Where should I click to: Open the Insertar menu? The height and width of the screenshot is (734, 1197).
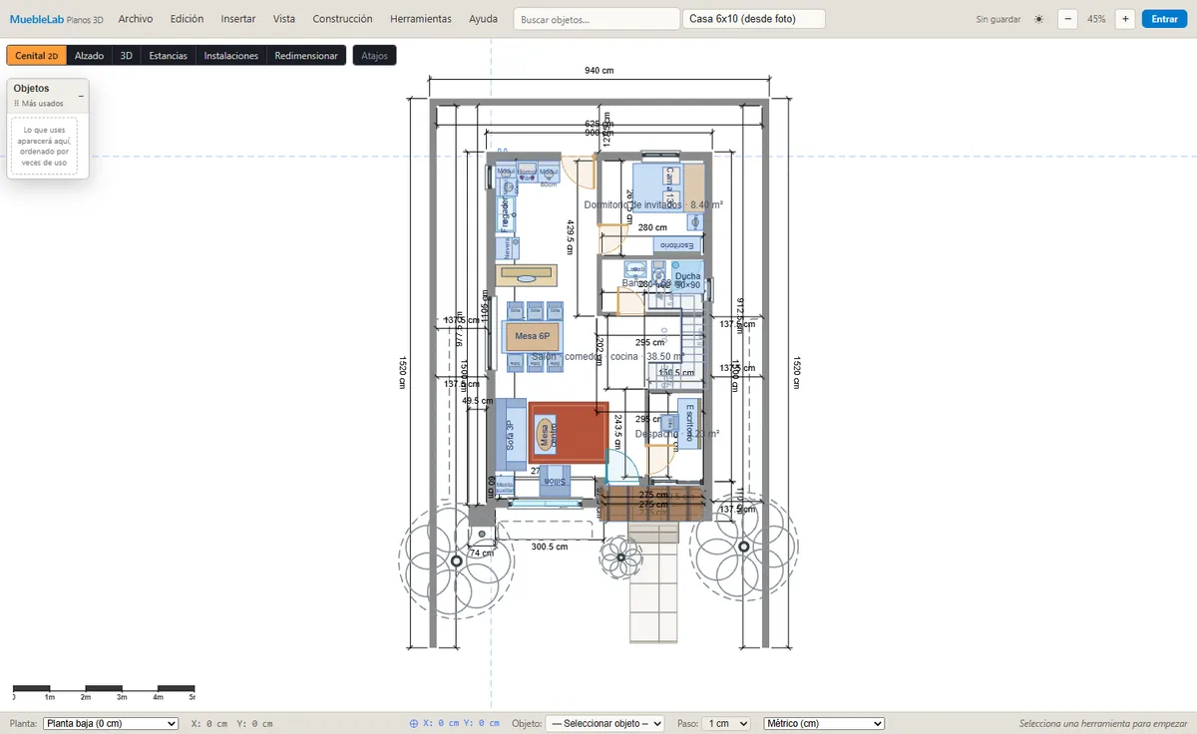(238, 19)
